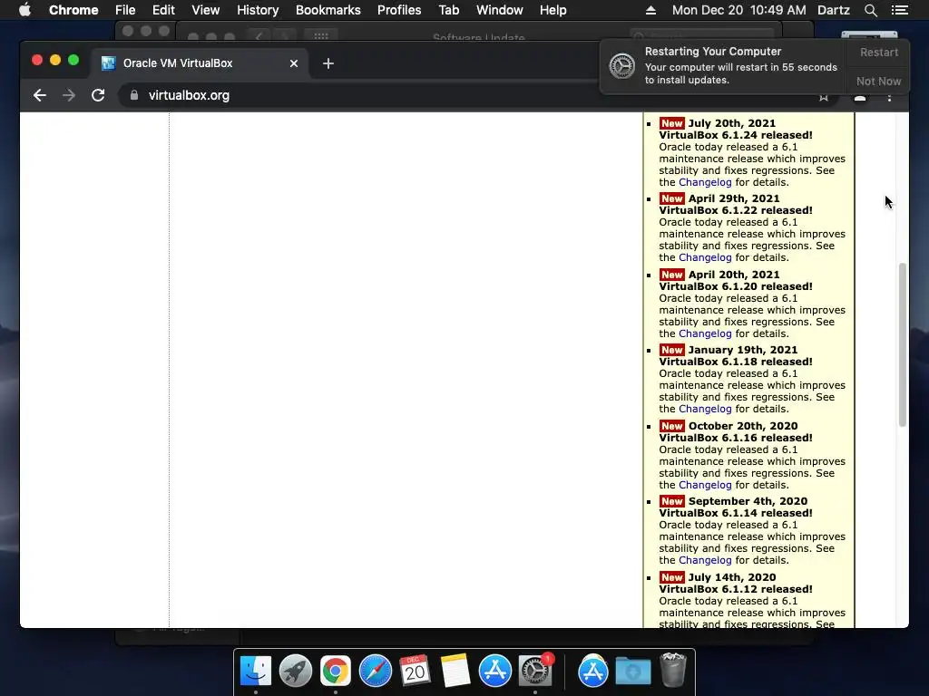Screen dimensions: 929x696
Task: Click Not Now in the notification
Action: 878,81
